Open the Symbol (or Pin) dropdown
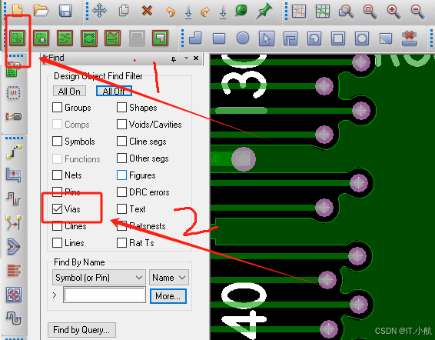 click(x=99, y=278)
